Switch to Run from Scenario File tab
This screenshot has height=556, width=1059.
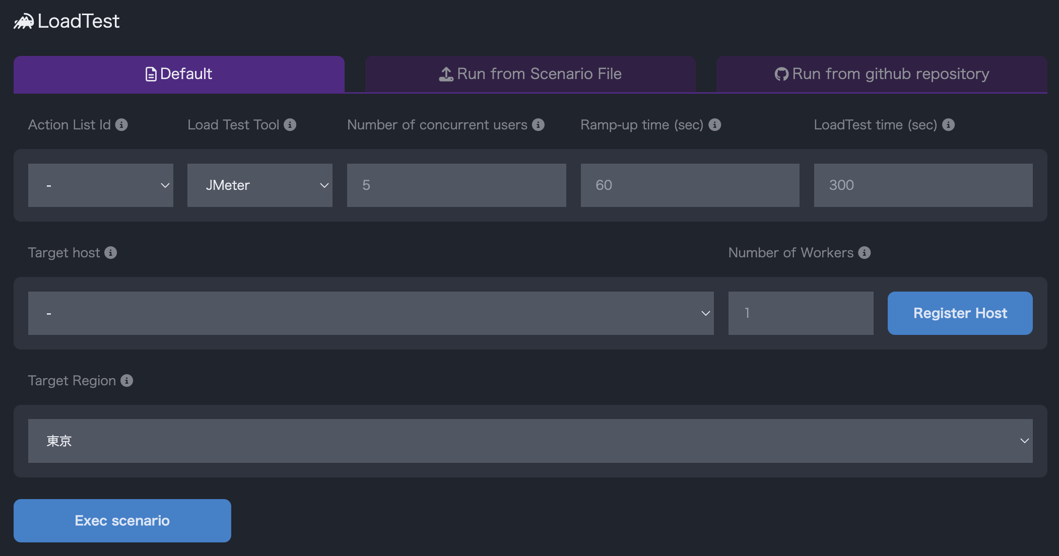(530, 74)
